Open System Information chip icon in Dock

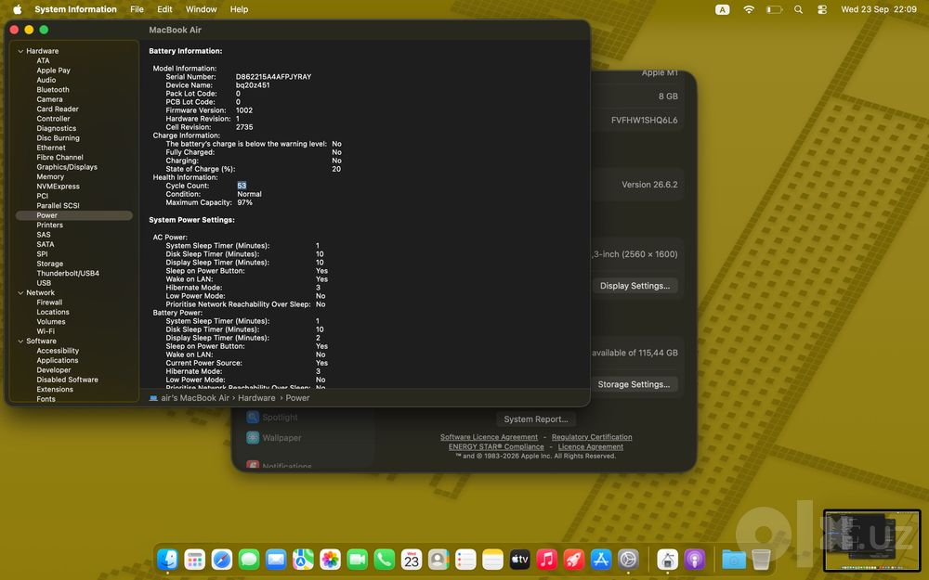pyautogui.click(x=668, y=559)
